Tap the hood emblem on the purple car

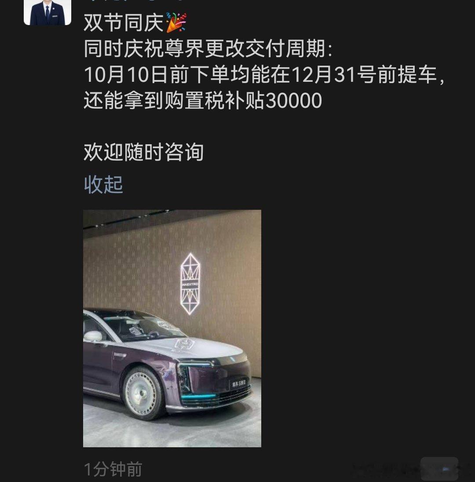click(x=184, y=343)
